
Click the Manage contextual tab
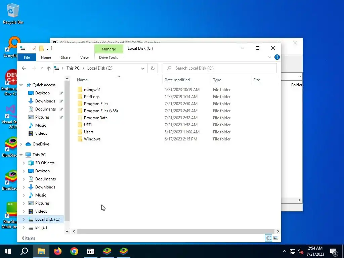tap(109, 49)
